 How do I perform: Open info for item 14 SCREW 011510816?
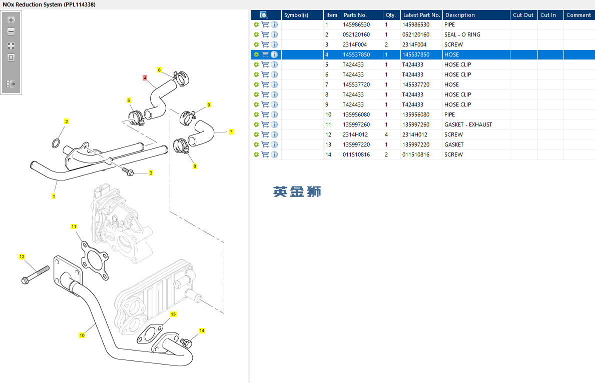pos(274,154)
